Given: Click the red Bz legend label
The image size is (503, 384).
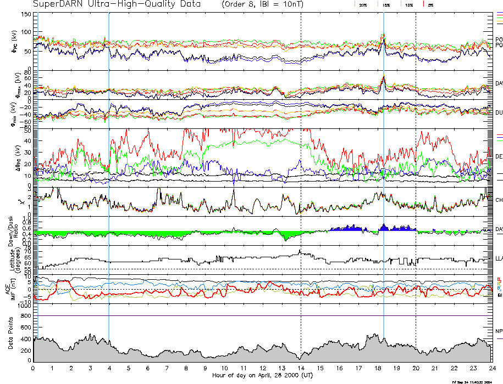Looking at the screenshot, I should tap(499, 279).
